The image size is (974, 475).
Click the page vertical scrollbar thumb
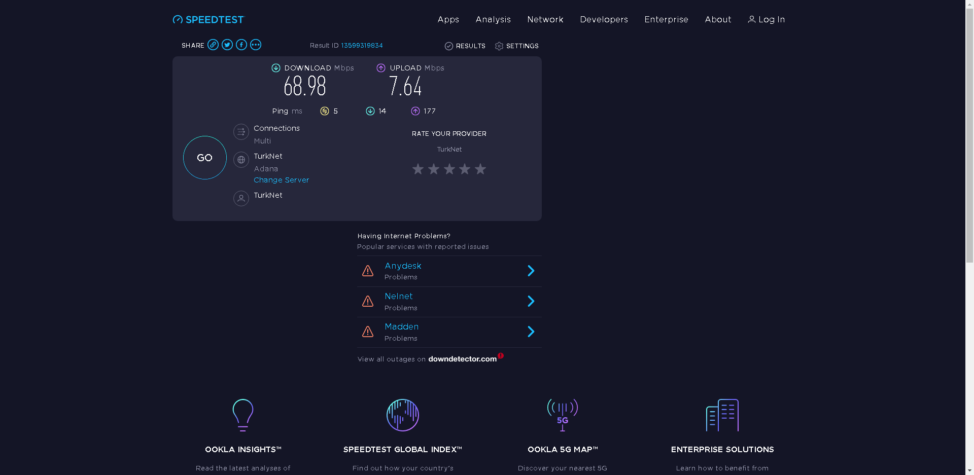969,135
